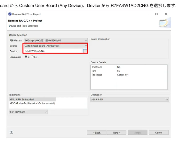Cancel the project wizard
The width and height of the screenshot is (176, 141).
coord(158,133)
